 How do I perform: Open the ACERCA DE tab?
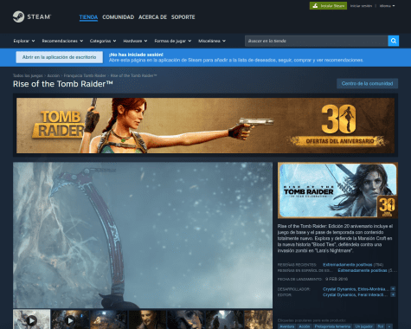point(152,17)
